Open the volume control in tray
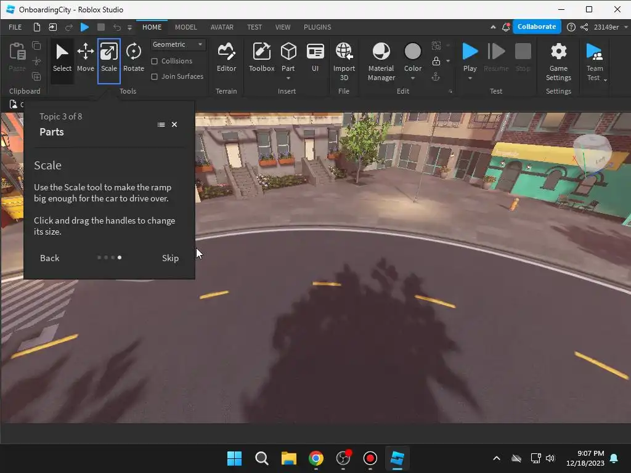631x473 pixels. pyautogui.click(x=550, y=458)
